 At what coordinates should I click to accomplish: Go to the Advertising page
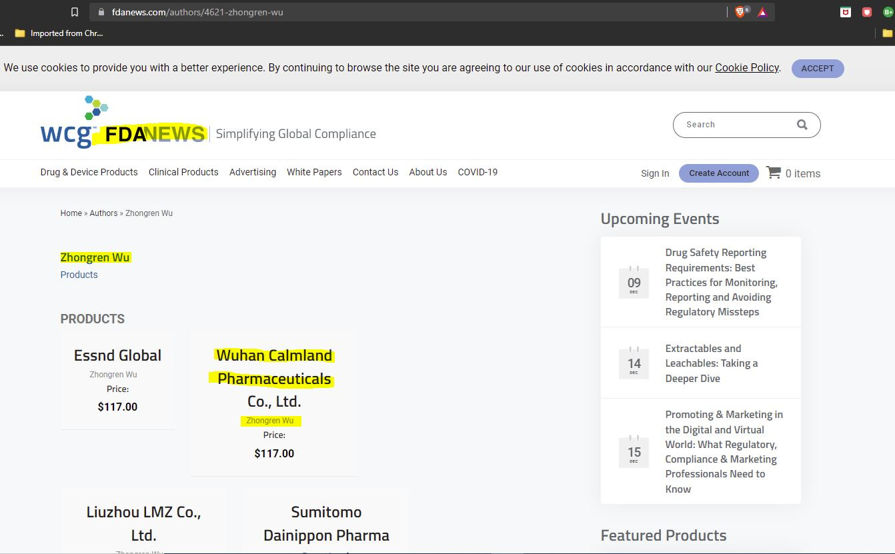pos(253,172)
